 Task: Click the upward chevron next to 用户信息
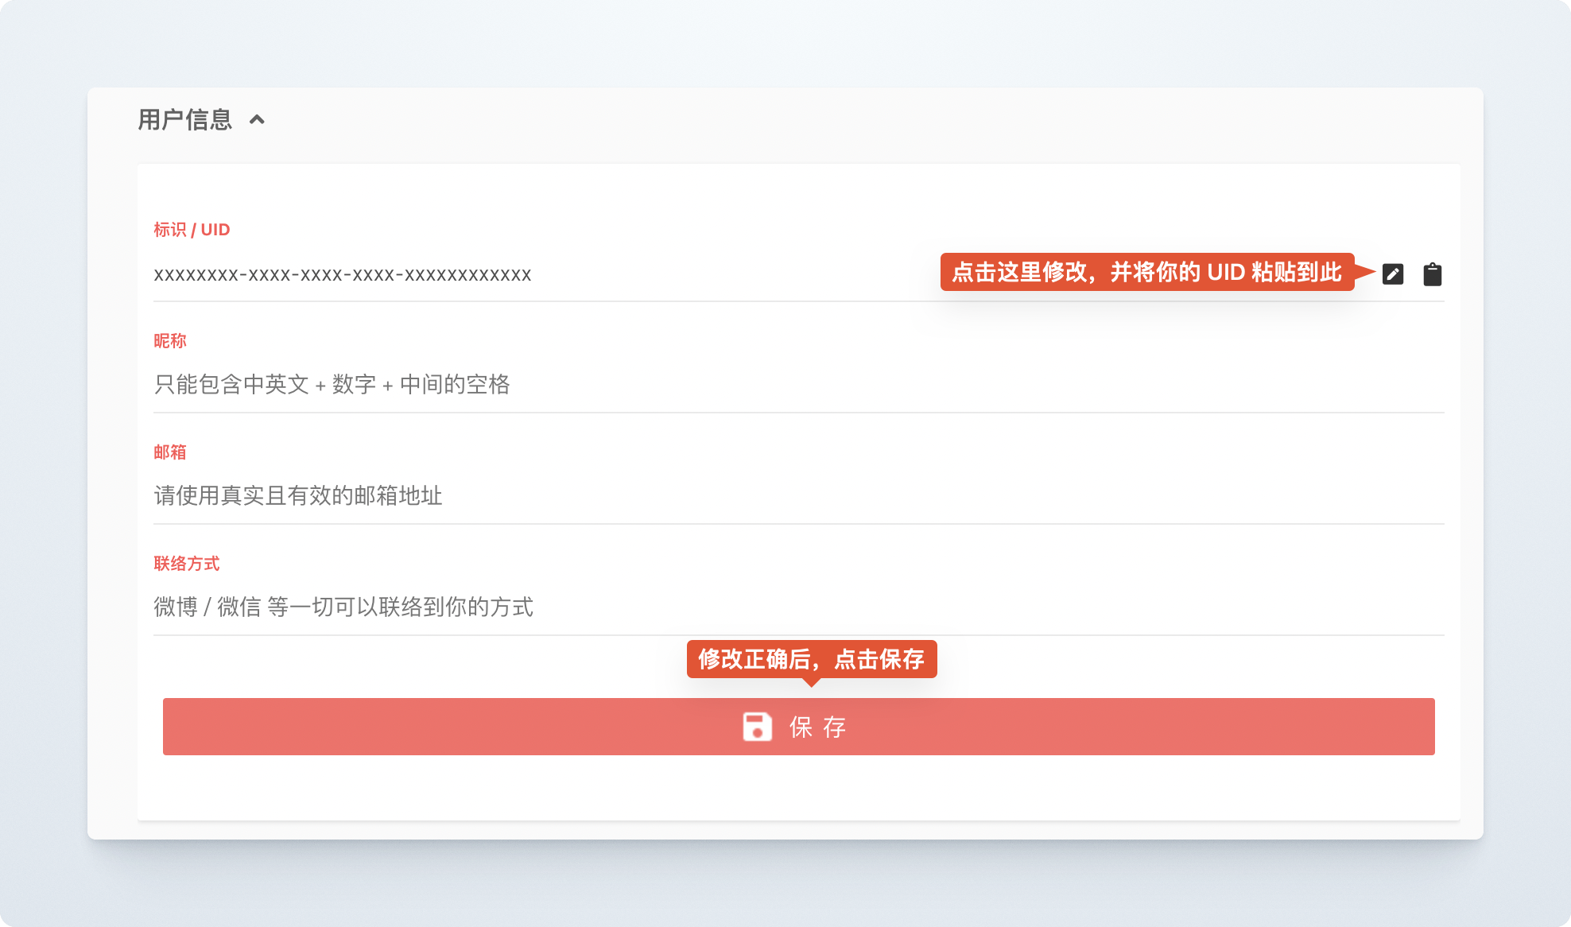pyautogui.click(x=257, y=120)
